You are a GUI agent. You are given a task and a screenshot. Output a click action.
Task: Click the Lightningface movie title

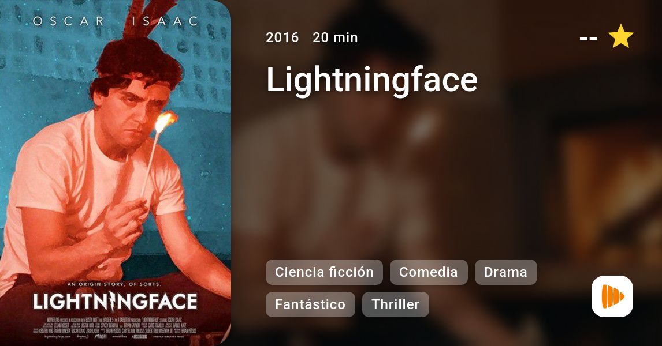click(x=371, y=79)
